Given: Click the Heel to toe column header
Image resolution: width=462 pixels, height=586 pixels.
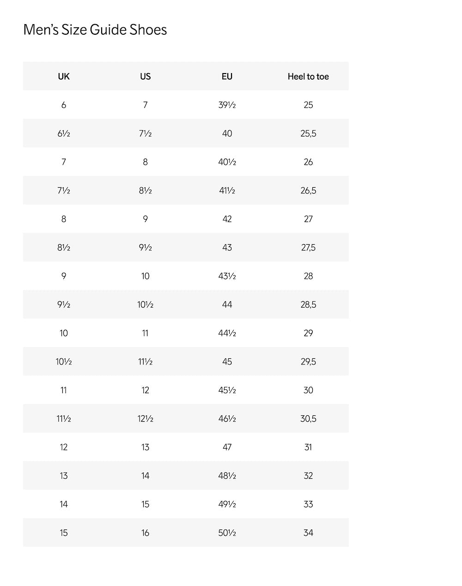Looking at the screenshot, I should [308, 76].
